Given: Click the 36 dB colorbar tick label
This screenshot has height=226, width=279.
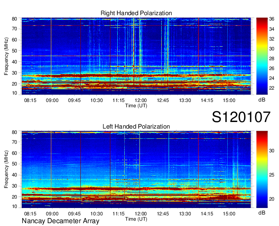Looking at the screenshot, I should [x=272, y=19].
